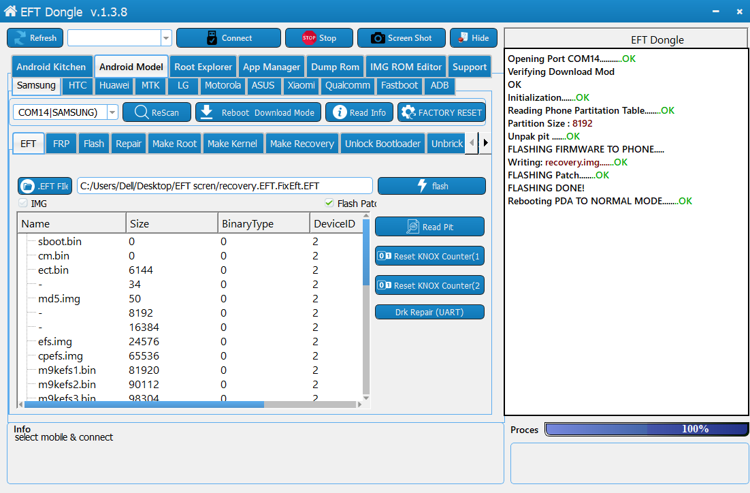Open the IMG ROM Editor tab
Image resolution: width=750 pixels, height=493 pixels.
(406, 67)
